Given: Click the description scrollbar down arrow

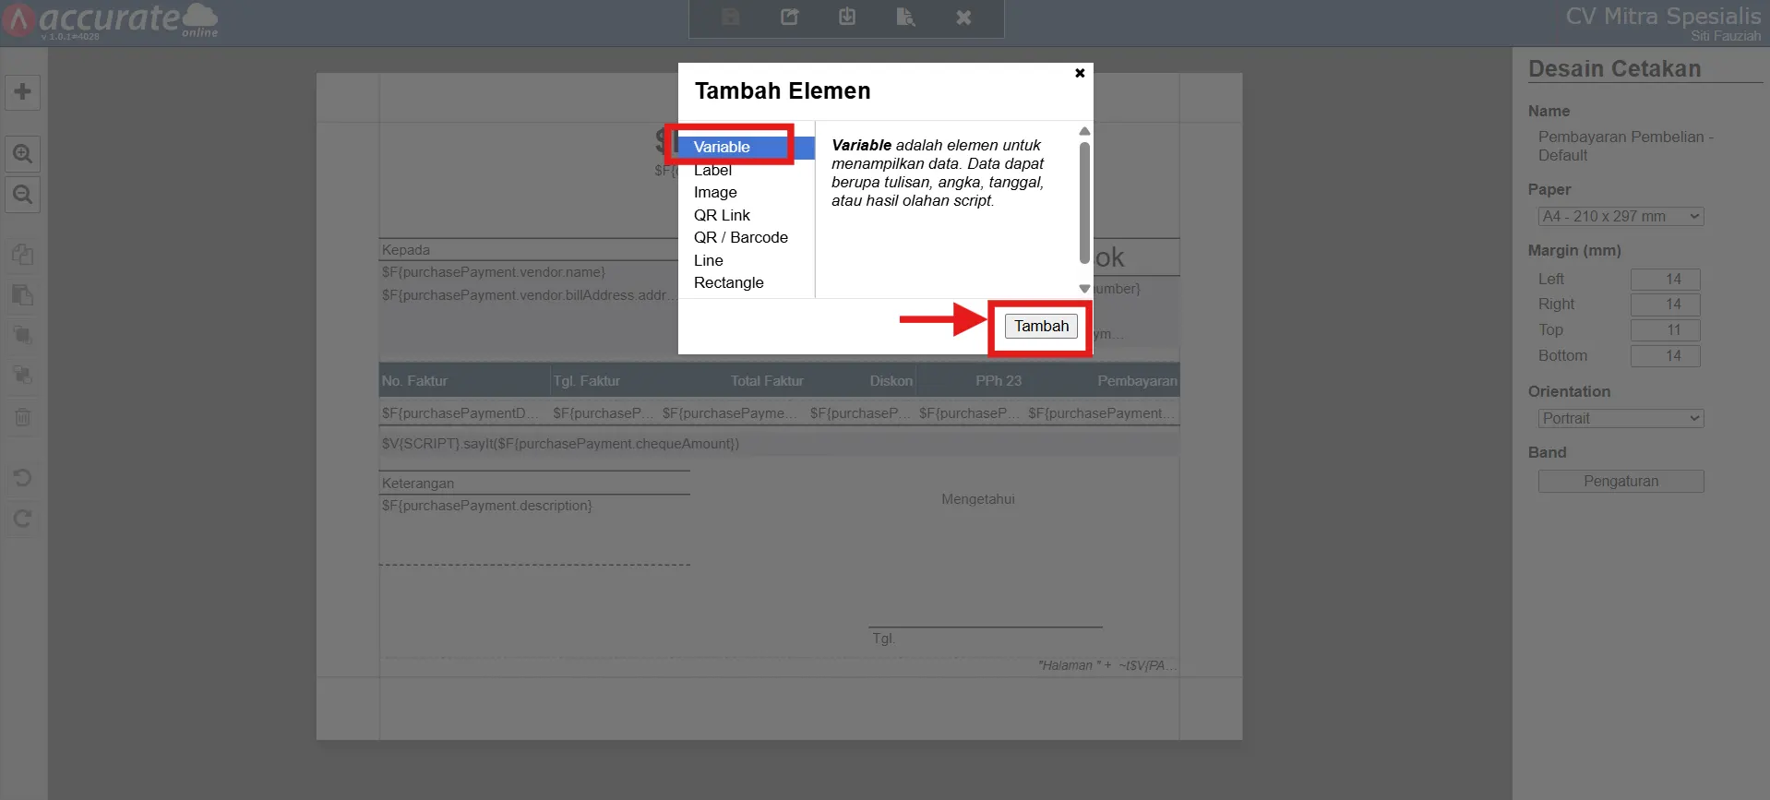Looking at the screenshot, I should pos(1084,289).
